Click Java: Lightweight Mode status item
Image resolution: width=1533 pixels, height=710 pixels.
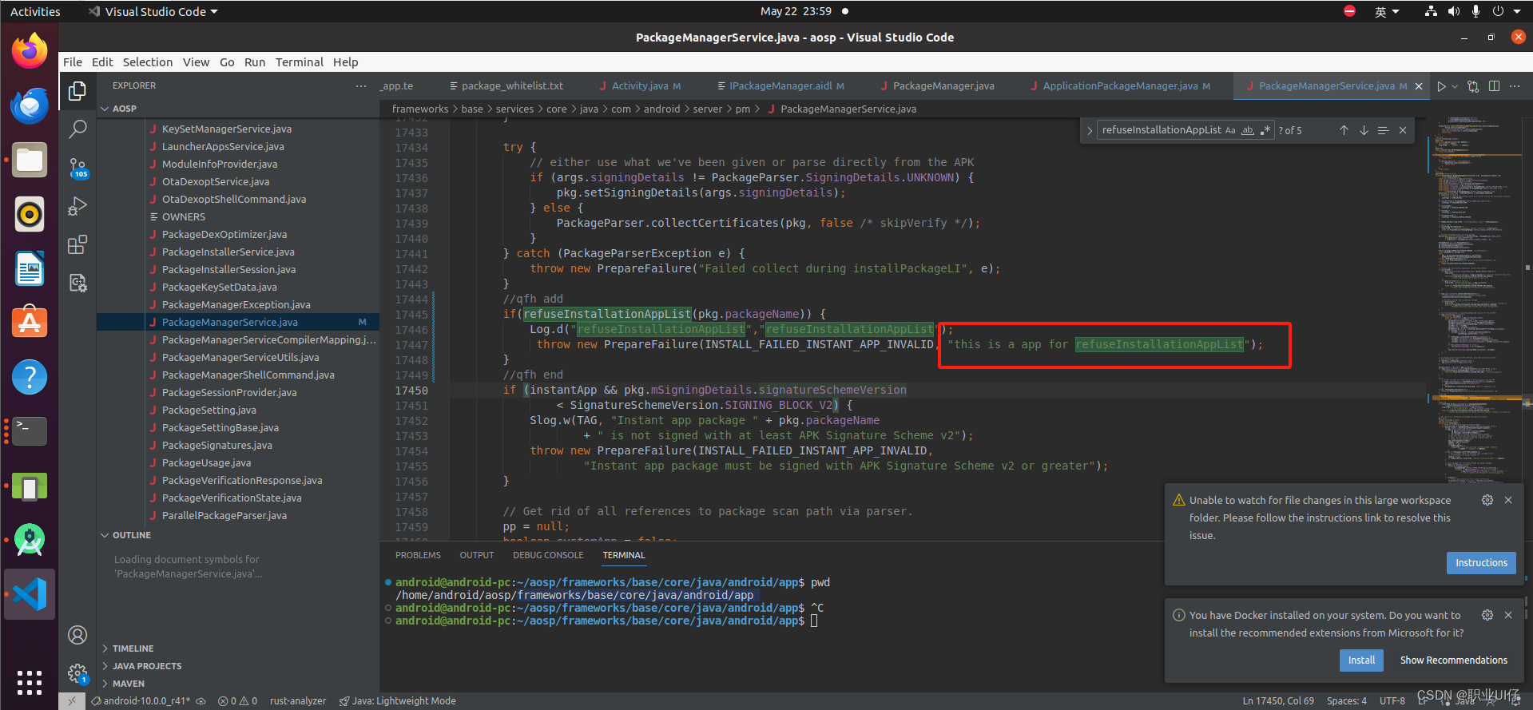398,701
